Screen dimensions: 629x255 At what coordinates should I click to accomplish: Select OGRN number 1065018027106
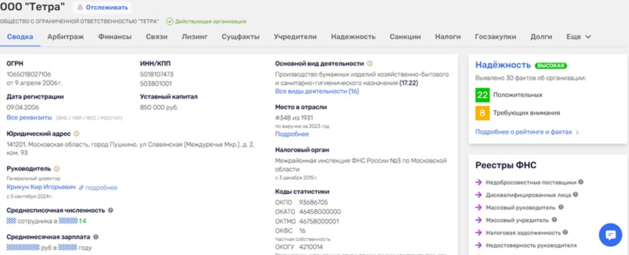click(29, 74)
